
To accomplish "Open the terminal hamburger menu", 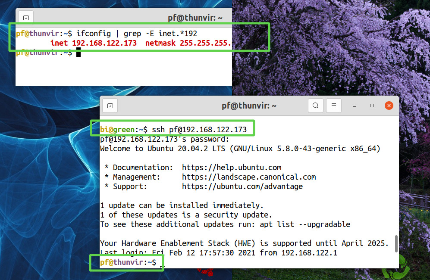I will coord(334,106).
